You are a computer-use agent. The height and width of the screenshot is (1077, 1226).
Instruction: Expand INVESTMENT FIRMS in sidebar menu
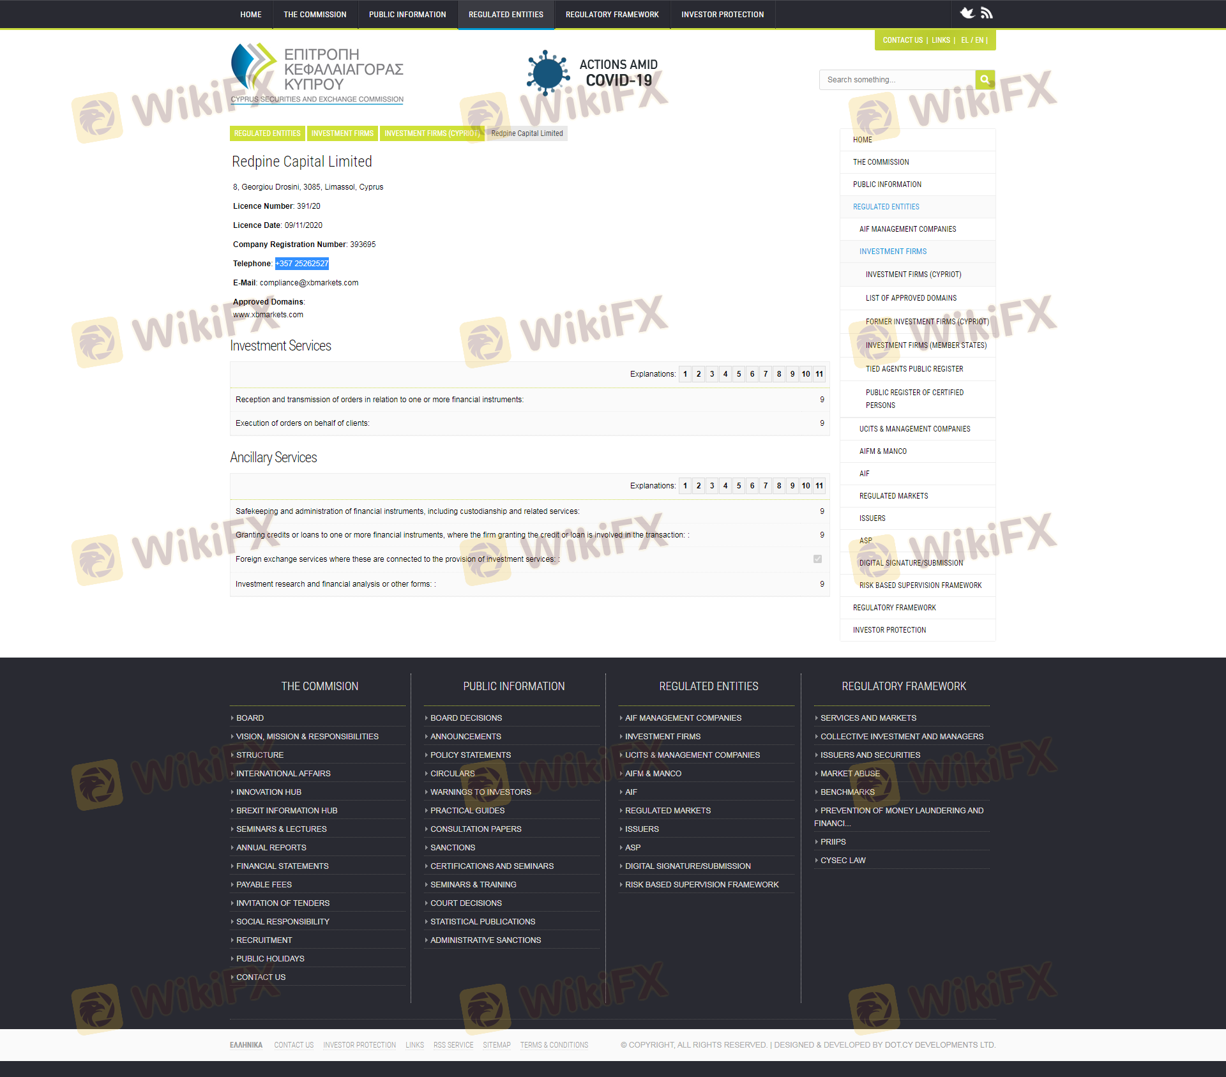pos(893,252)
